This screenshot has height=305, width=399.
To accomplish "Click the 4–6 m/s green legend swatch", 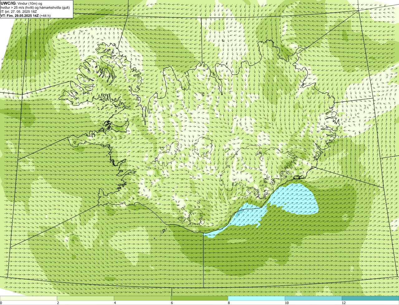I will (x=143, y=298).
